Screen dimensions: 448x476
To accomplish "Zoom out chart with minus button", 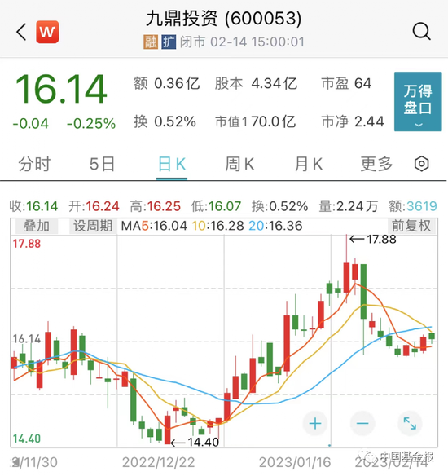I will [x=362, y=423].
